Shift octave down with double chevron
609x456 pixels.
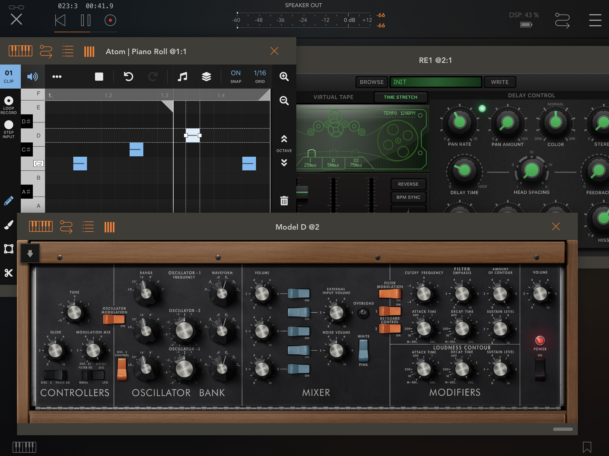tap(284, 163)
